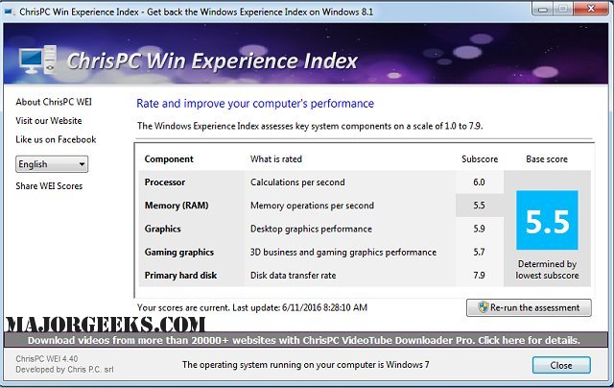Click the large 5.5 base score tile
This screenshot has width=614, height=388.
pos(547,220)
